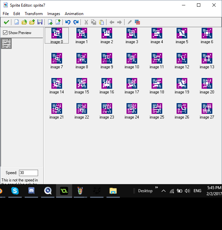Click the gray sprite preview thumbnail

(x=6, y=44)
